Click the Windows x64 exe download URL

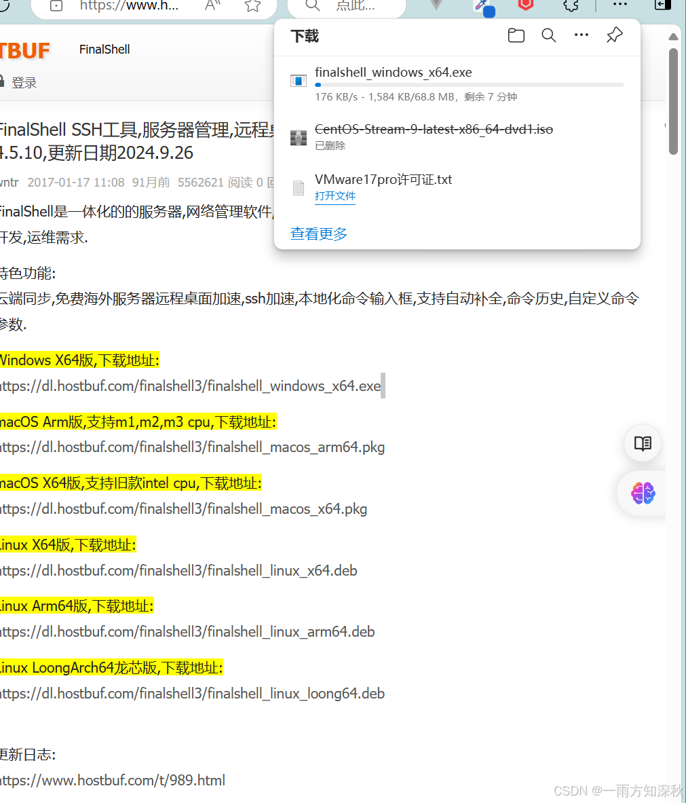[x=191, y=386]
